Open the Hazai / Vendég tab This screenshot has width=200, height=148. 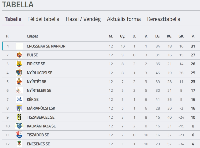tap(83, 19)
